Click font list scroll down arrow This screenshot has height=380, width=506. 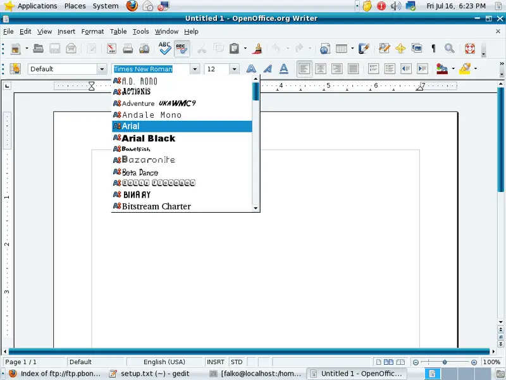256,208
